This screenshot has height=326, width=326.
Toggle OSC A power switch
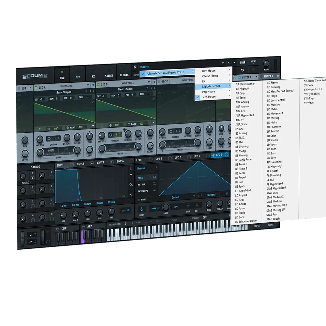click(36, 88)
